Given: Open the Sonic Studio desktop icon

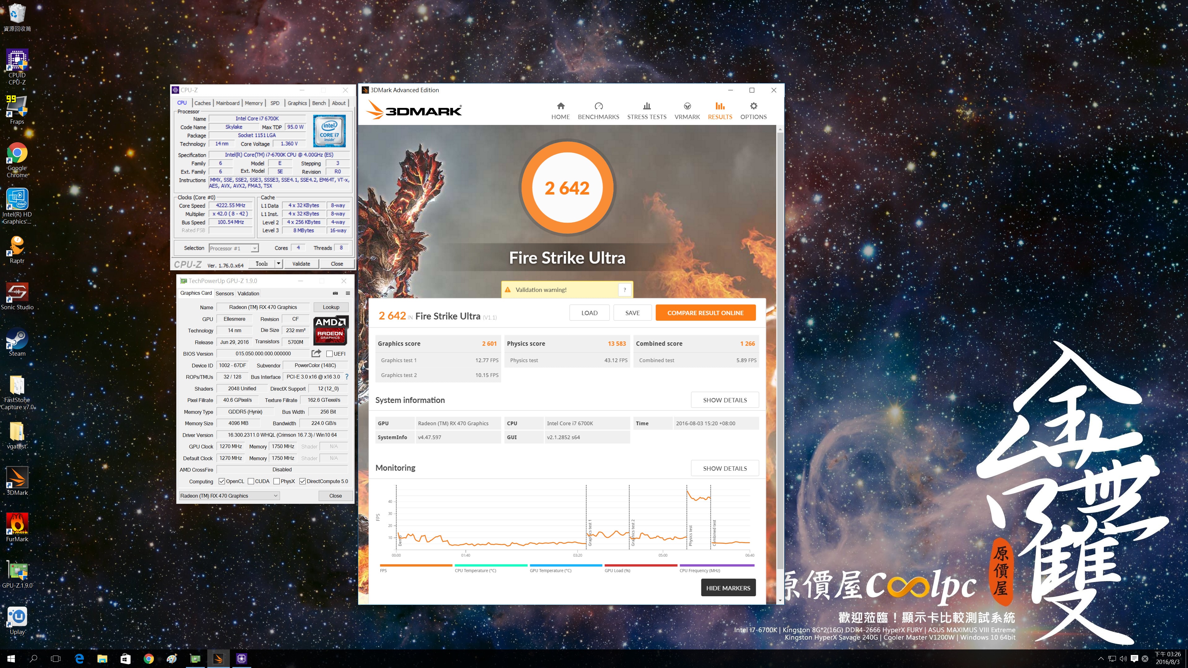Looking at the screenshot, I should pos(17,296).
